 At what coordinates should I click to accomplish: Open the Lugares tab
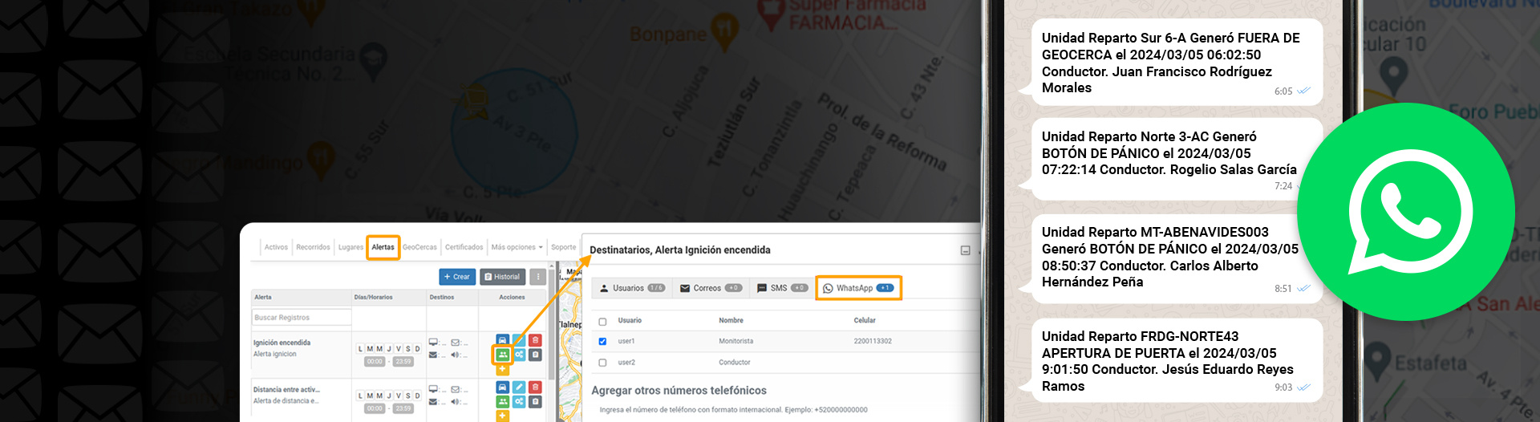(x=351, y=247)
